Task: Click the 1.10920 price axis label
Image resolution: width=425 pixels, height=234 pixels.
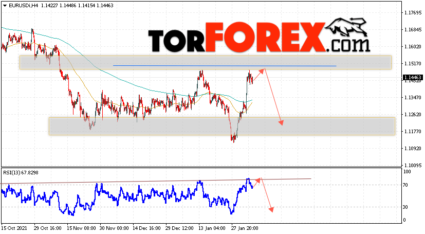Action: click(413, 149)
